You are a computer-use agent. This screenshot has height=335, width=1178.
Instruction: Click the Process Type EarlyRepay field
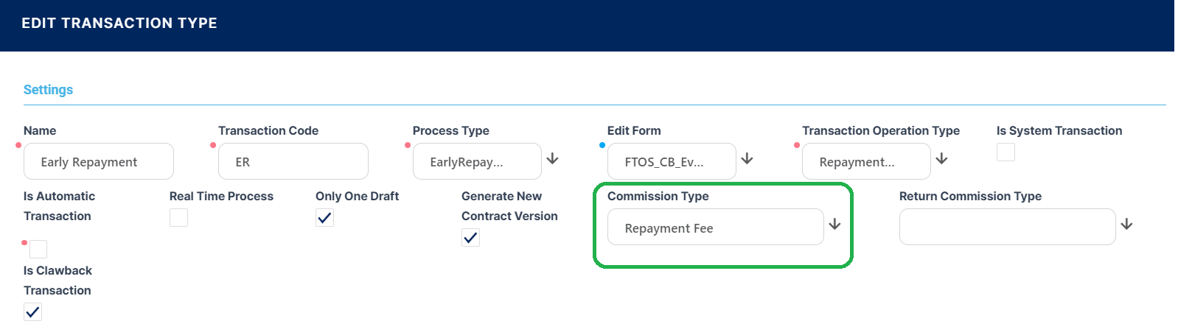pyautogui.click(x=477, y=162)
